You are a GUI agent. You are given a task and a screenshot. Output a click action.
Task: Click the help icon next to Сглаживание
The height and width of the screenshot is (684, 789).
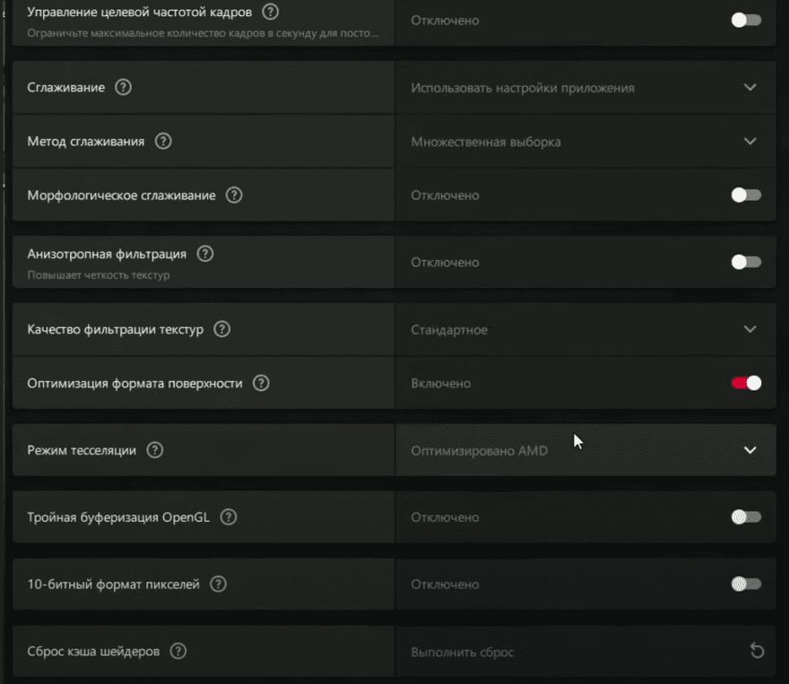(x=124, y=88)
